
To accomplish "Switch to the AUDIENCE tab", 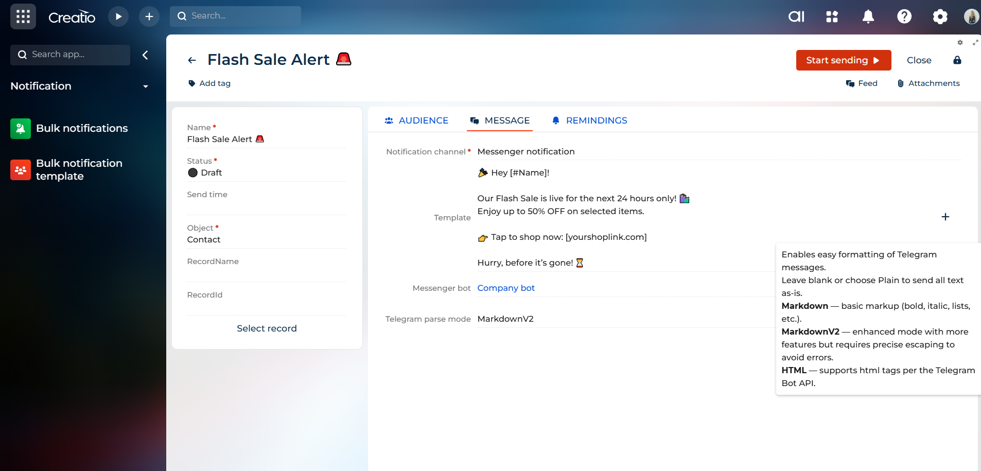I will point(416,120).
